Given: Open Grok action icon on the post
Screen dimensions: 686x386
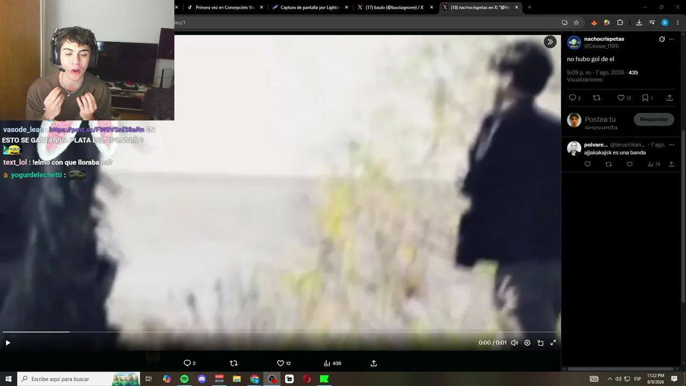Looking at the screenshot, I should coord(662,39).
